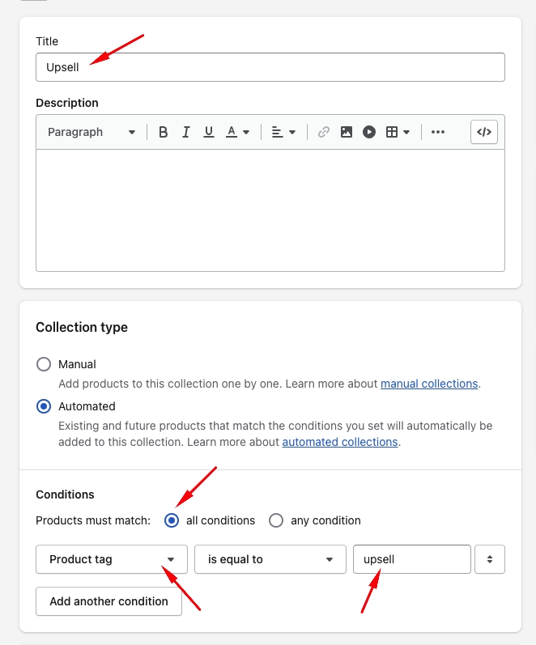This screenshot has height=645, width=536.
Task: Switch to HTML code view
Action: [x=483, y=132]
